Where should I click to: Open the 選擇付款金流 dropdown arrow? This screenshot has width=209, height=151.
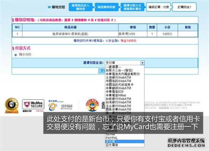click(142, 63)
